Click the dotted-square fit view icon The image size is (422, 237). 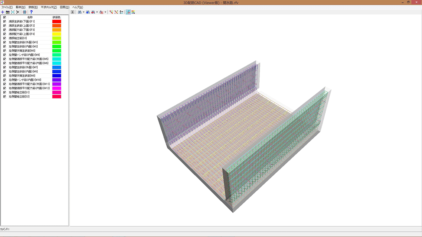click(x=73, y=12)
